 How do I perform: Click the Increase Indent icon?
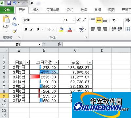tap(120, 29)
